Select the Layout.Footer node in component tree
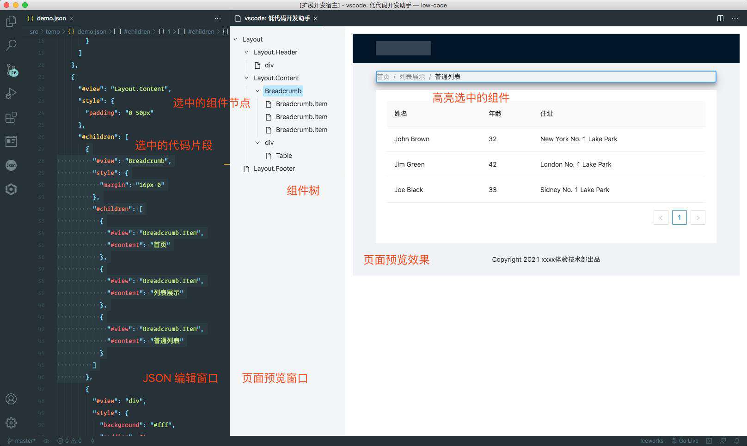Image resolution: width=747 pixels, height=446 pixels. [x=274, y=169]
